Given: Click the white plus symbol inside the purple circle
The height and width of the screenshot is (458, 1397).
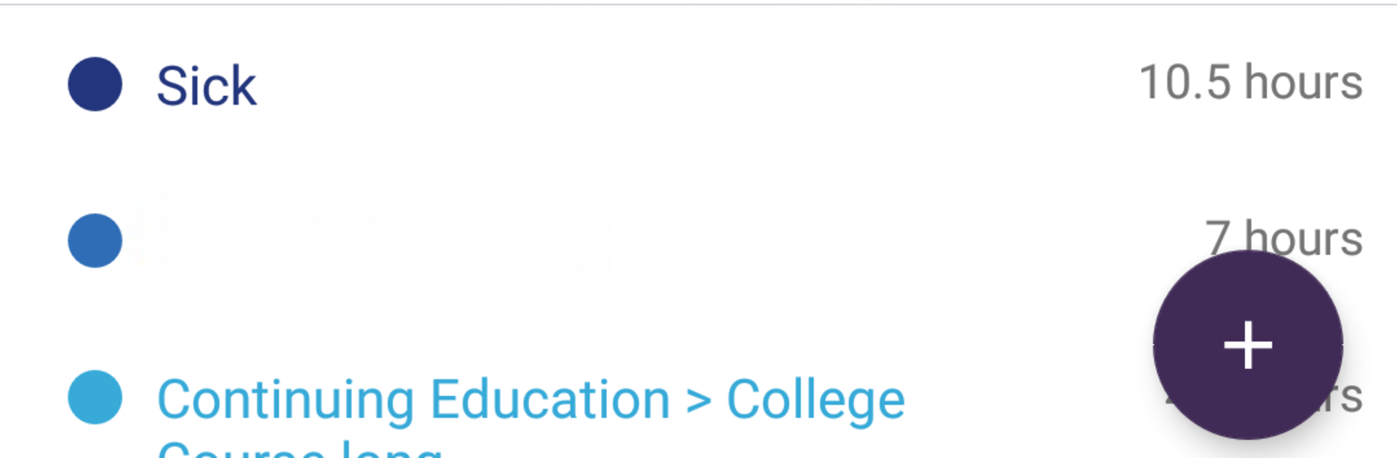Looking at the screenshot, I should point(1248,345).
